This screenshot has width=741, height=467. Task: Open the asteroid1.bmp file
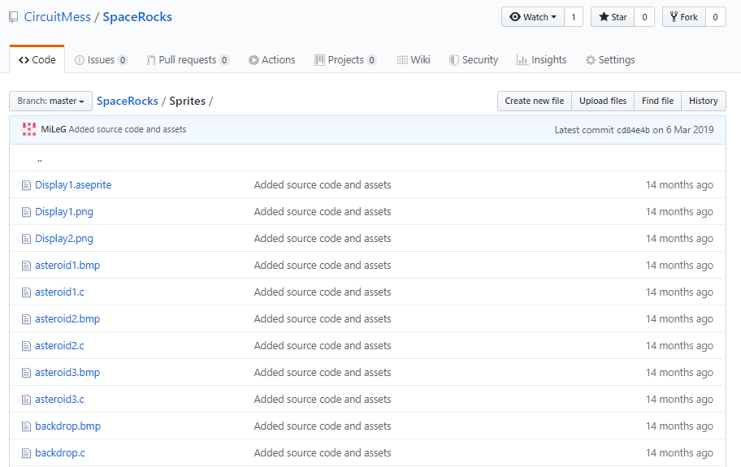(x=67, y=266)
